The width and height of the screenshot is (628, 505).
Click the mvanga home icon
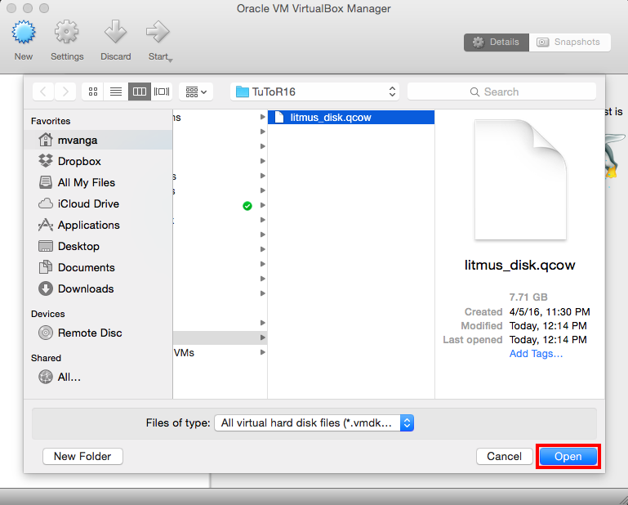tap(46, 140)
